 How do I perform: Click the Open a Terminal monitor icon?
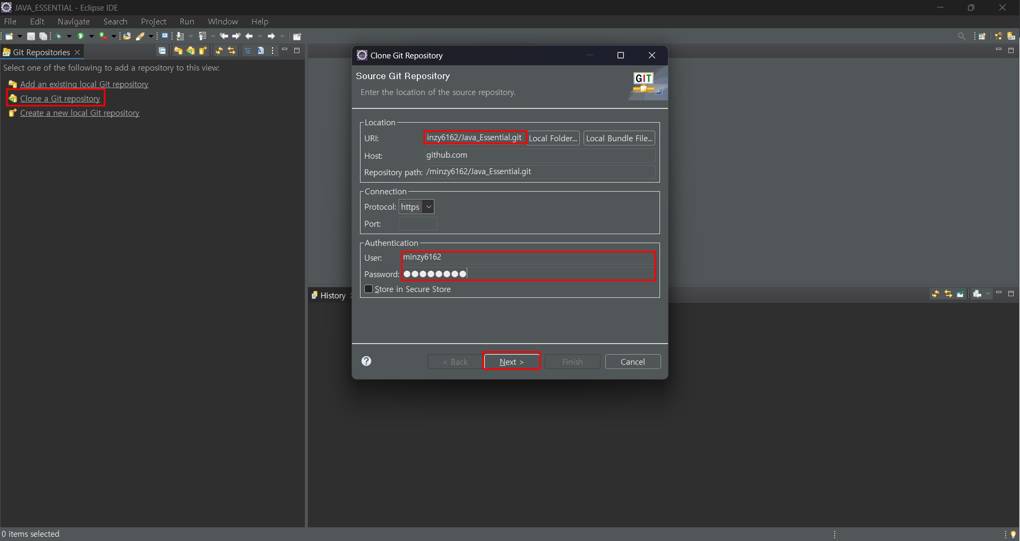click(x=165, y=36)
